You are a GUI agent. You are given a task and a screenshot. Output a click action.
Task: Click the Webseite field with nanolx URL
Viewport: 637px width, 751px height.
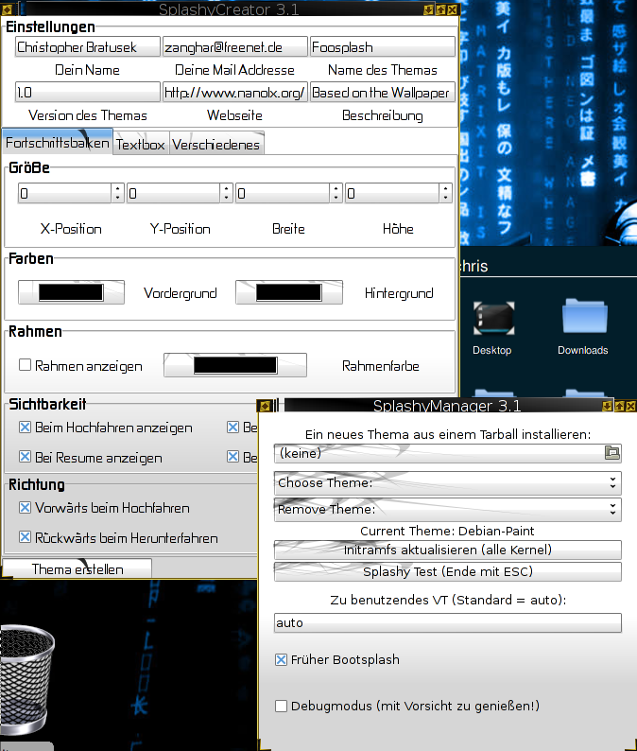(x=235, y=92)
